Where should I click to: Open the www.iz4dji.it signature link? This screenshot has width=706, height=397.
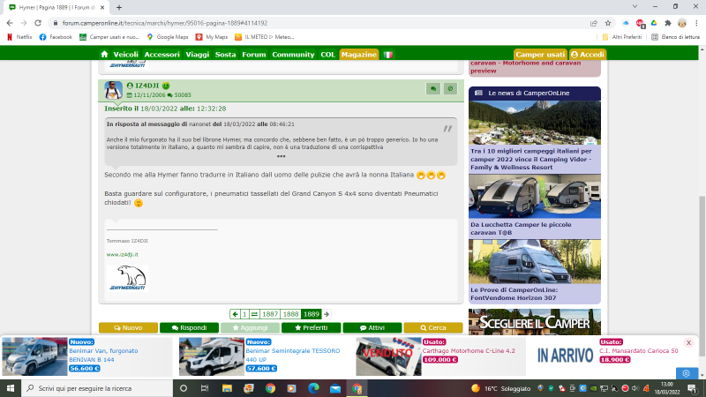pyautogui.click(x=123, y=254)
